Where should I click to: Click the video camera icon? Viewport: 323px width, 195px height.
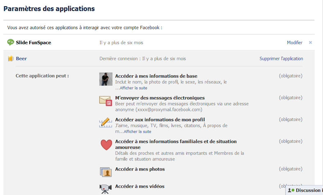point(105,188)
